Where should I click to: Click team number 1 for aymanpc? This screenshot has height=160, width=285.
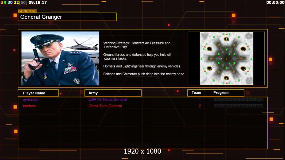200,99
